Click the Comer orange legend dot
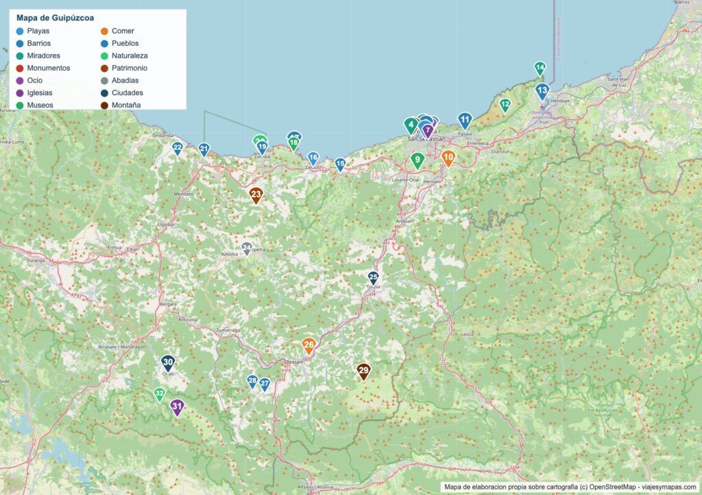The image size is (702, 495). coord(104,31)
